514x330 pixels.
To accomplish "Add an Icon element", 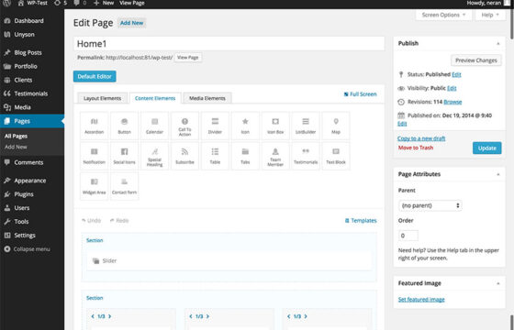I will (x=245, y=126).
